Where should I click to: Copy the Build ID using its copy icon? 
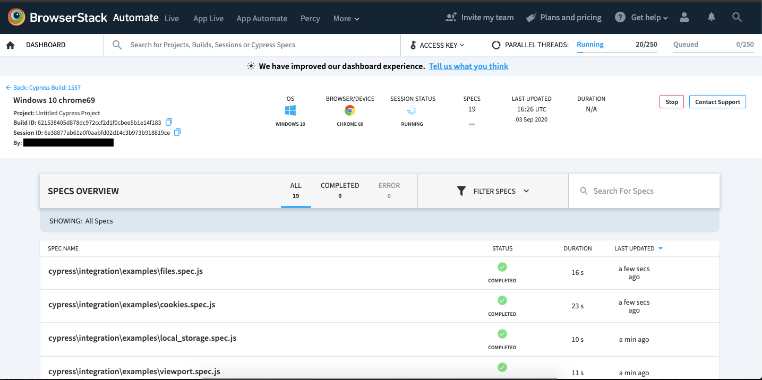(169, 122)
